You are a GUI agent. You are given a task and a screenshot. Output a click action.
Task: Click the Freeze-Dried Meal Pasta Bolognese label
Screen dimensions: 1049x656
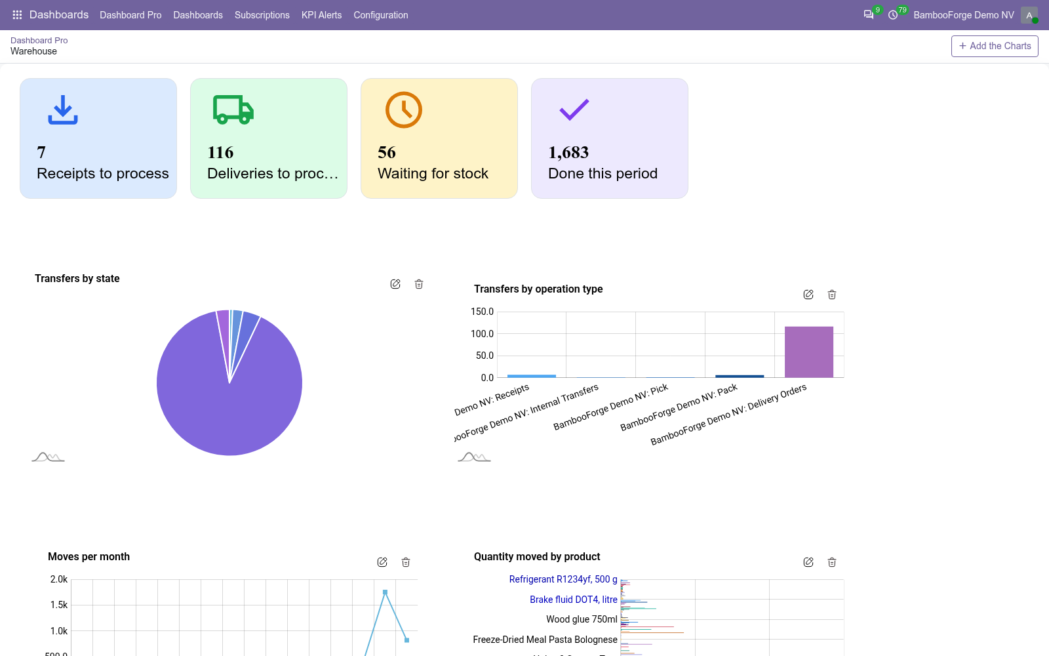(545, 640)
